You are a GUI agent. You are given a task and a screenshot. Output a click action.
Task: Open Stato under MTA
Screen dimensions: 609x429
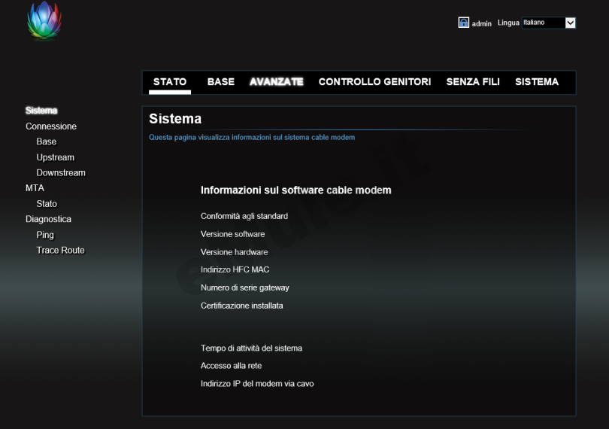[x=47, y=204]
